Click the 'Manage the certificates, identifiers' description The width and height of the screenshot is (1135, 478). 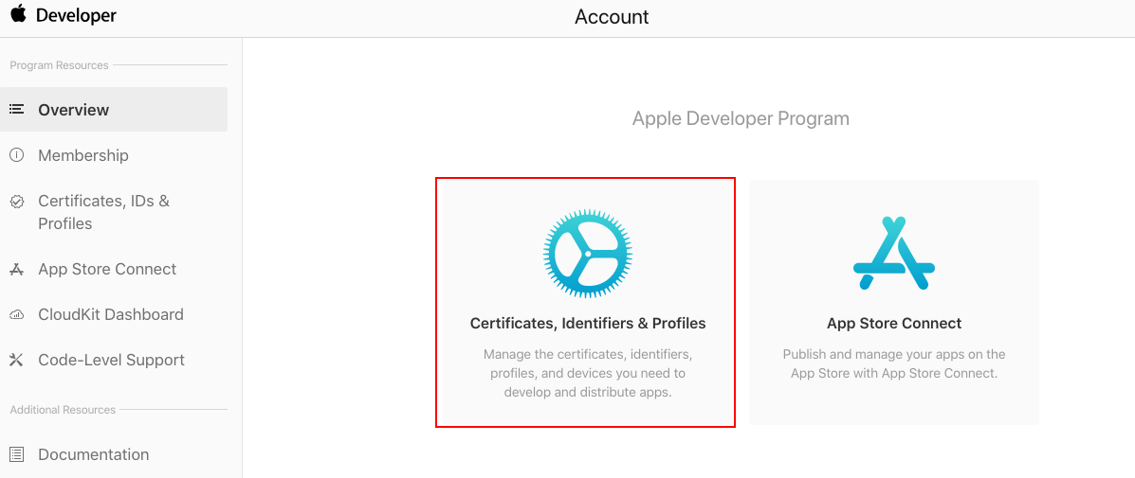(588, 374)
